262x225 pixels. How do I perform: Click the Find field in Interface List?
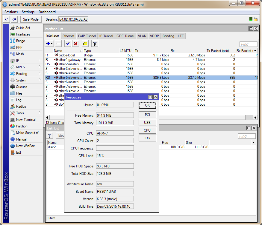[x=248, y=44]
